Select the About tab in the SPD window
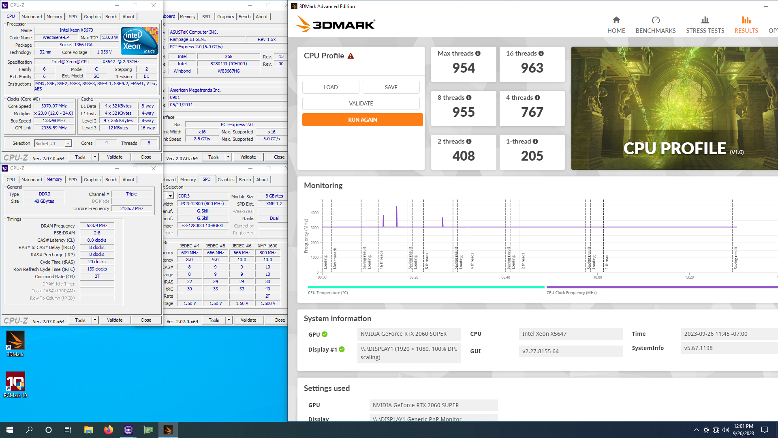Screen dimensions: 778x438 [262, 180]
